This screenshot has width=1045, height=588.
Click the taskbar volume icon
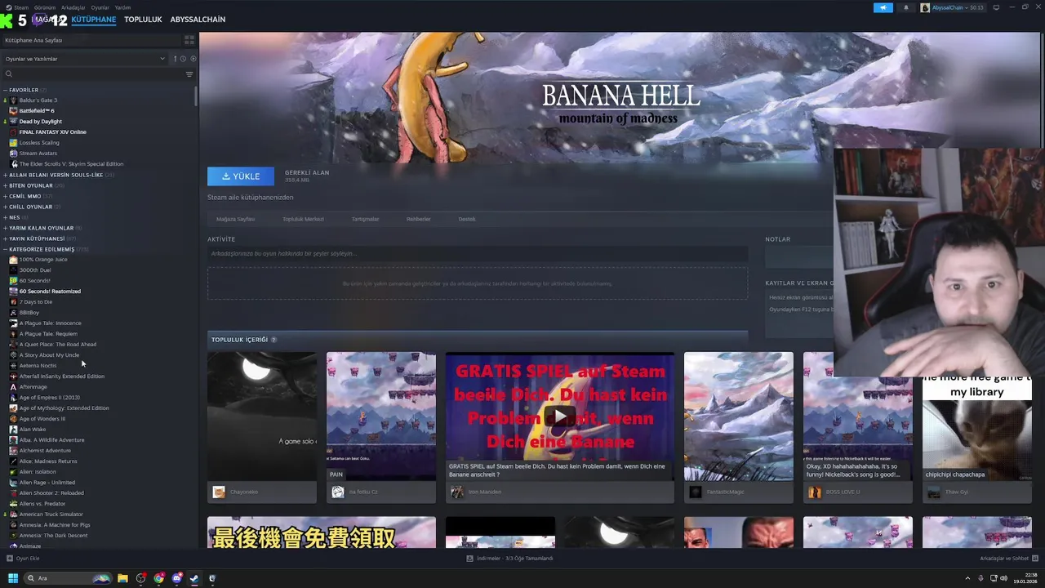pos(1003,578)
